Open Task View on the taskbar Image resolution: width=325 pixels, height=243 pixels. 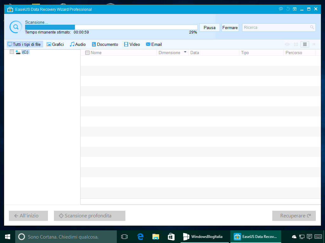(124, 237)
